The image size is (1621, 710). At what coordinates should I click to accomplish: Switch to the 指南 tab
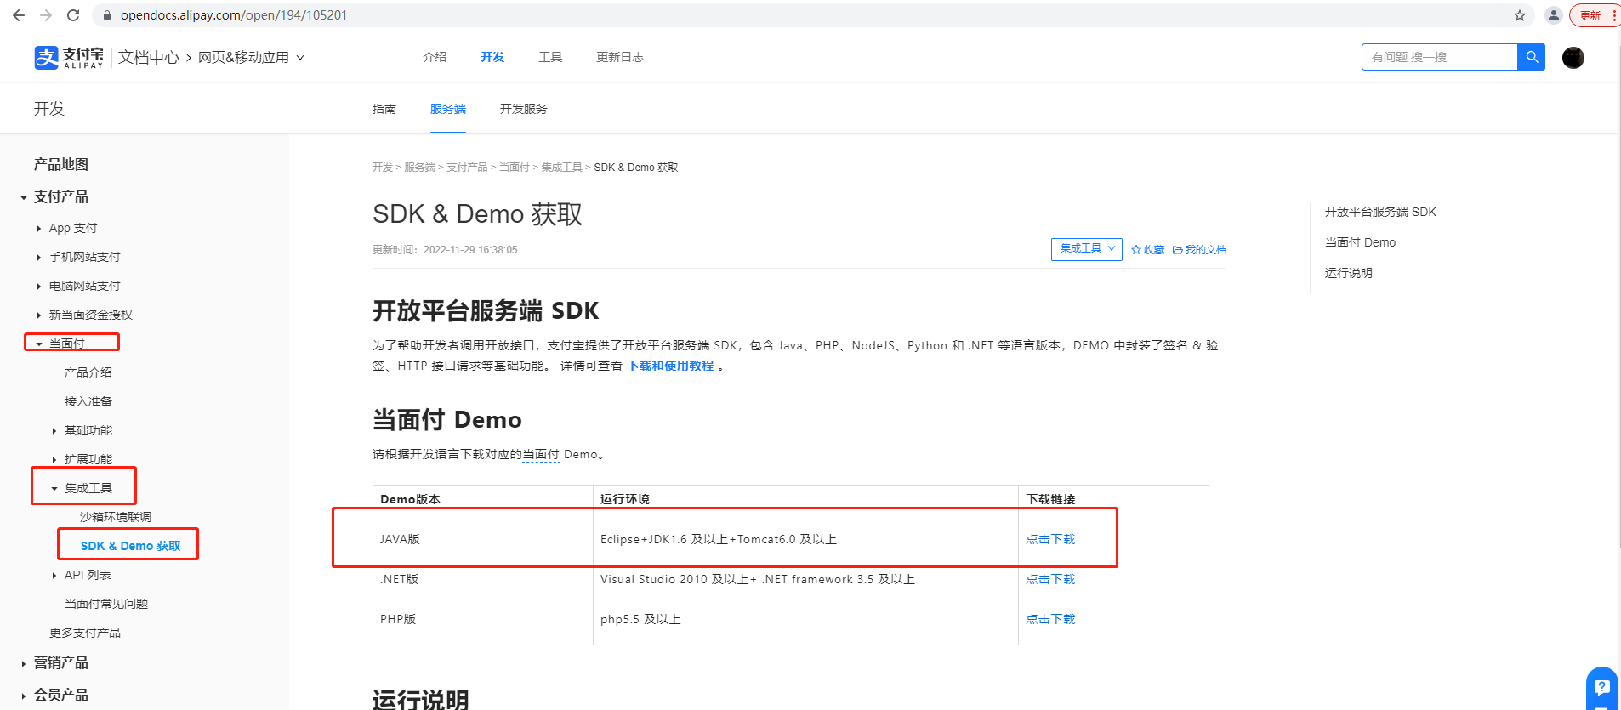(x=384, y=109)
